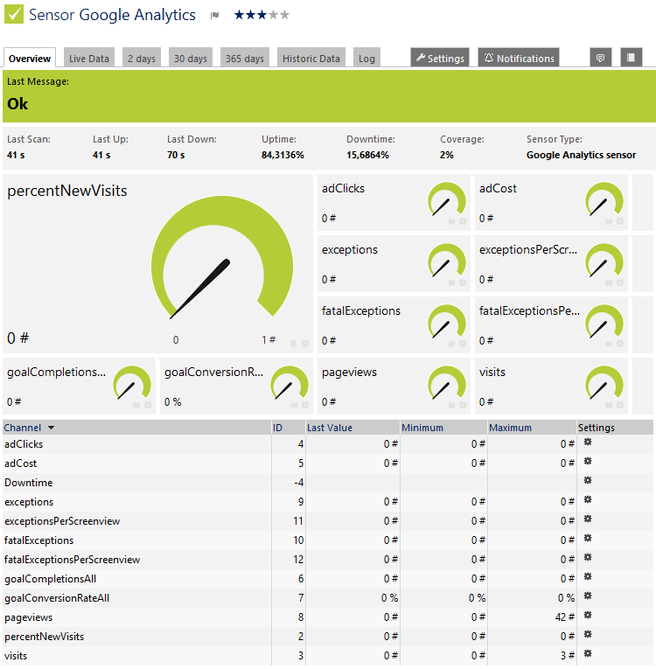Open settings gear for exceptionsPerScreenview table row

[588, 519]
